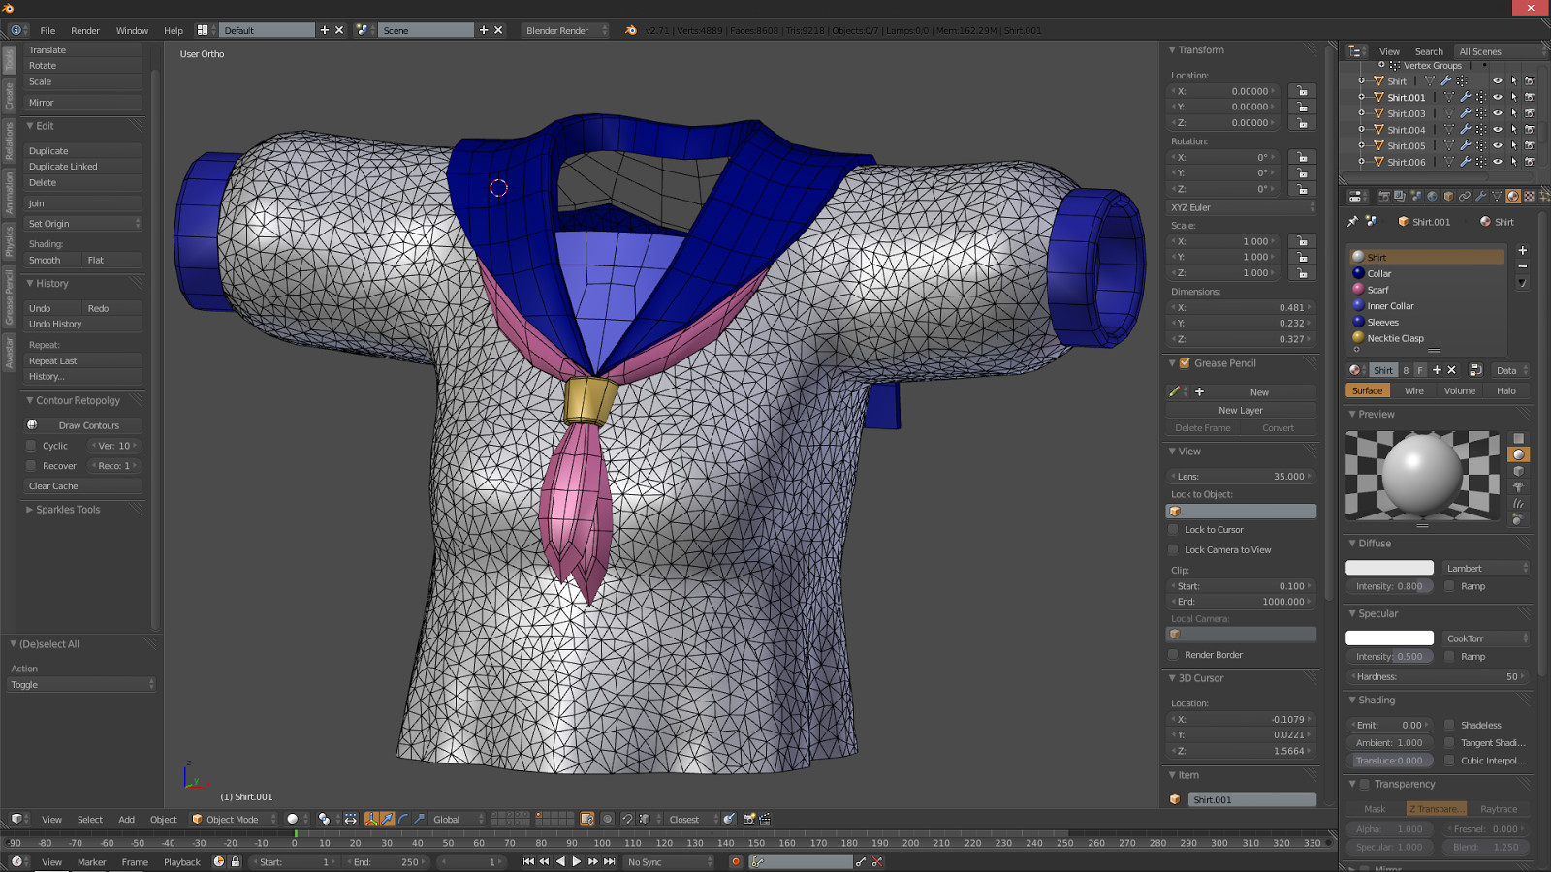Open the XYZ Euler rotation mode dropdown

(1242, 207)
